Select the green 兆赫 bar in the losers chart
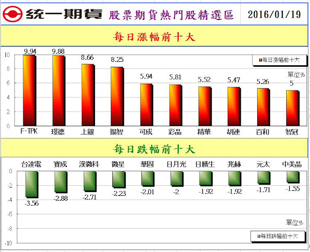 235,178
